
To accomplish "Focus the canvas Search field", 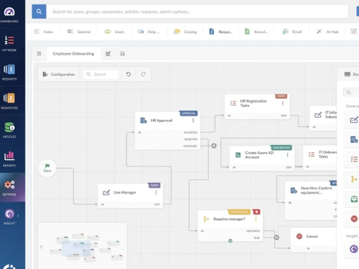I will point(101,74).
